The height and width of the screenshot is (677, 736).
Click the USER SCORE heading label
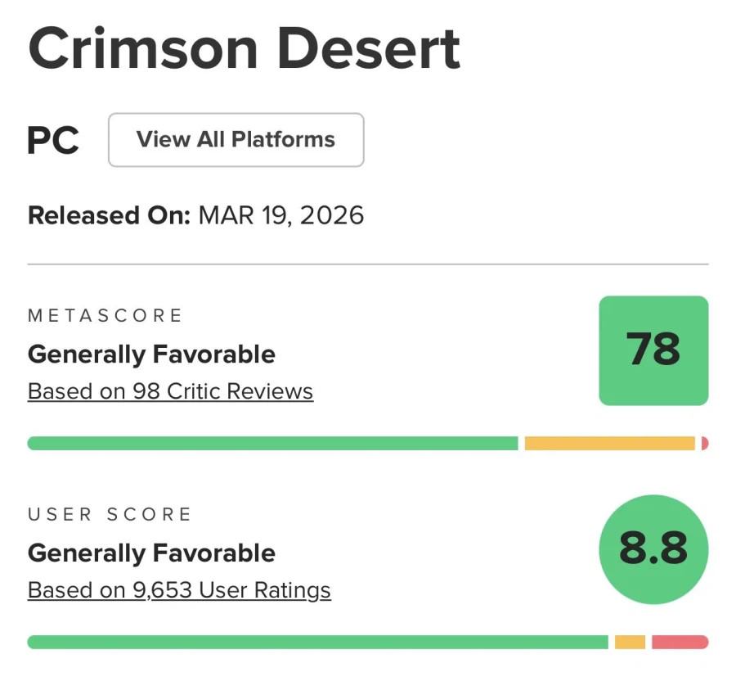[x=110, y=515]
